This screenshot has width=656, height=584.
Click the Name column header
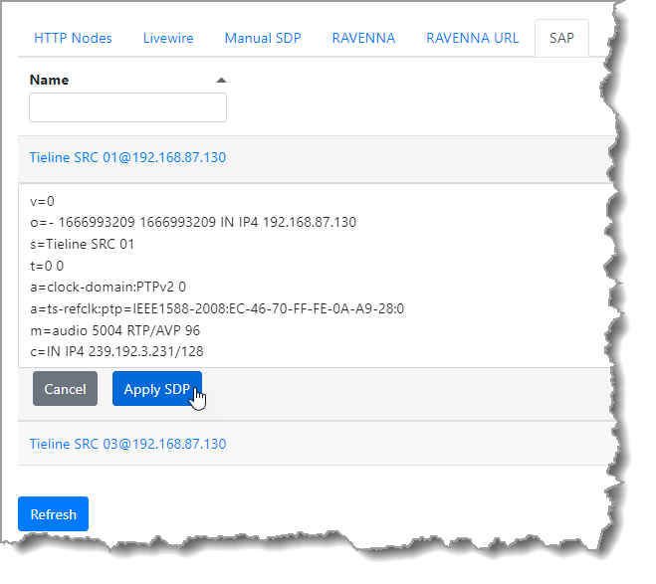click(50, 80)
